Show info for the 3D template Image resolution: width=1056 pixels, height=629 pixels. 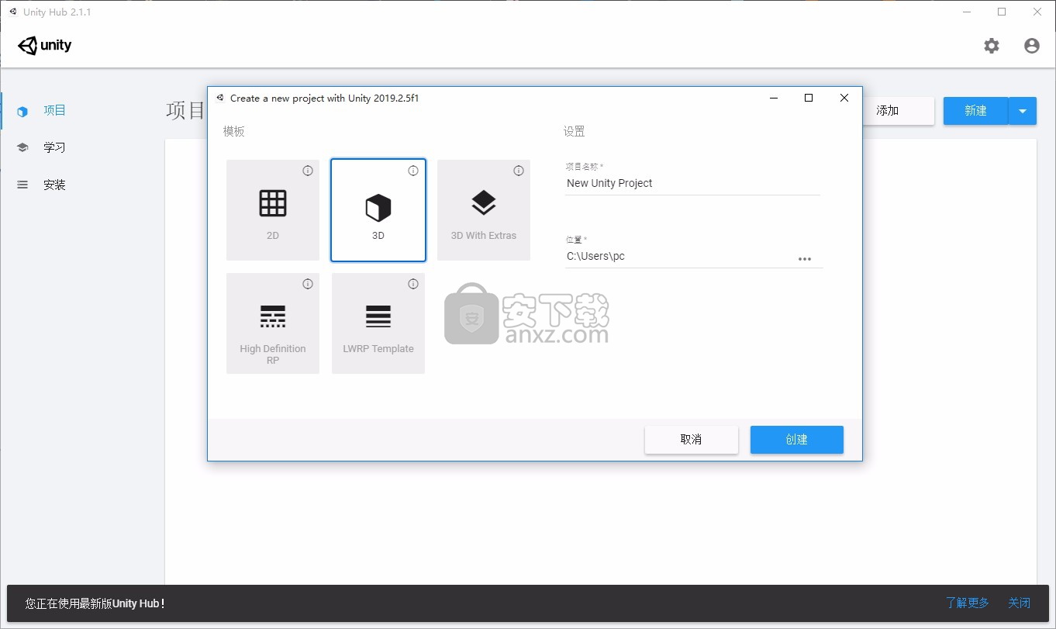point(413,171)
